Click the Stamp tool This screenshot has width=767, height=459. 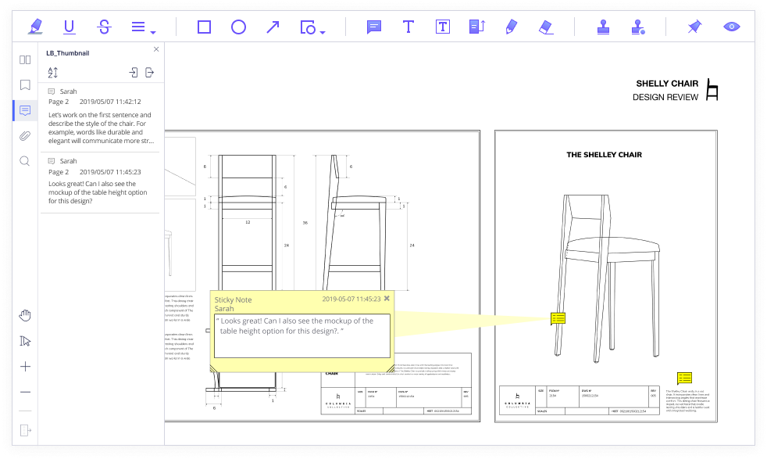(x=603, y=27)
